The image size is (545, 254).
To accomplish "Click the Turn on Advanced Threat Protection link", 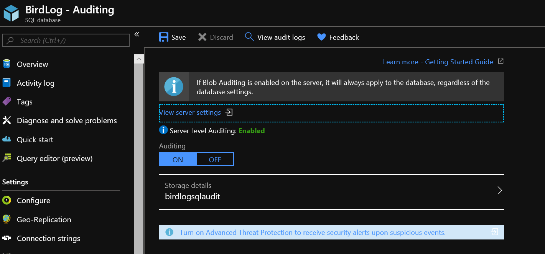I will coord(313,232).
